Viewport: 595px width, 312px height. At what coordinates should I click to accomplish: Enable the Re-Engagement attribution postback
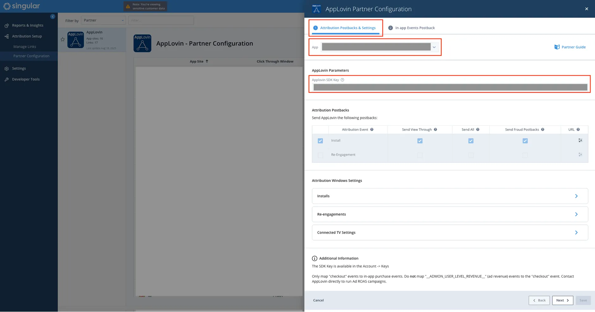click(320, 155)
